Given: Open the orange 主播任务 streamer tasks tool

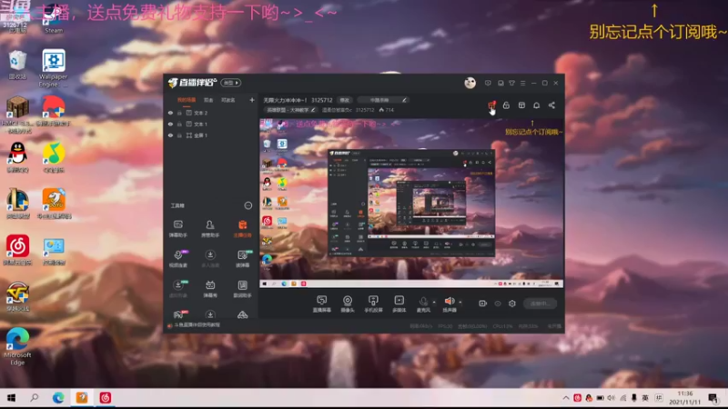Looking at the screenshot, I should point(242,229).
